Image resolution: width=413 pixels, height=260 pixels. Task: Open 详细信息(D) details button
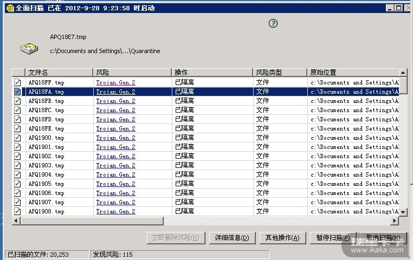click(232, 238)
